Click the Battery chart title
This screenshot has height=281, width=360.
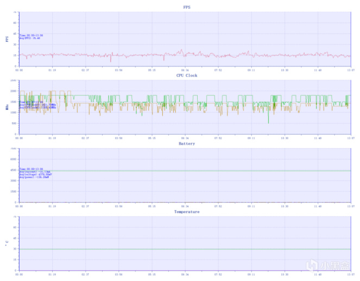click(187, 144)
